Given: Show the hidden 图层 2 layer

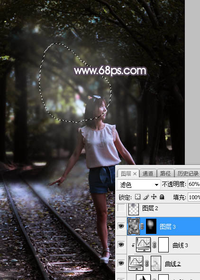Looking at the screenshot, I should click(x=121, y=208).
